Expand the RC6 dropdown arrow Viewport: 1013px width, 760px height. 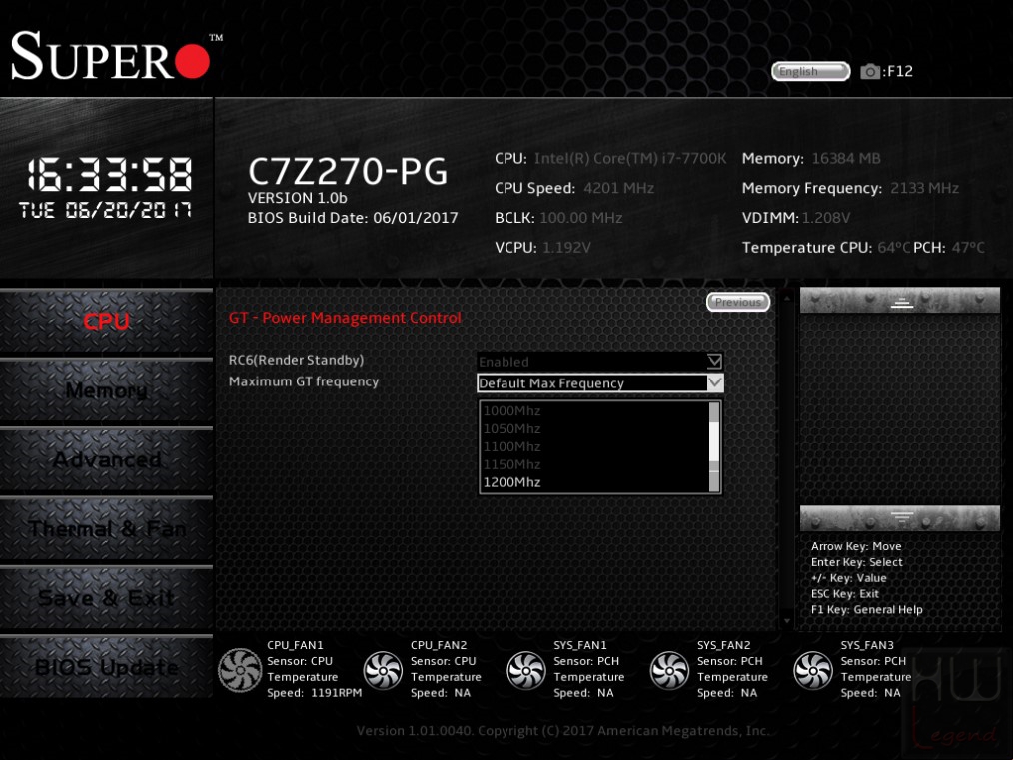coord(714,361)
